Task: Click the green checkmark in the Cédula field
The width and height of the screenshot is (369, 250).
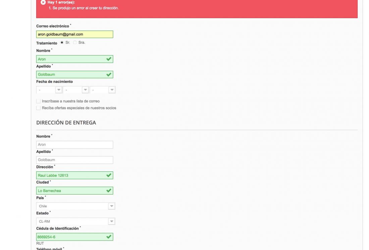Action: pos(109,237)
